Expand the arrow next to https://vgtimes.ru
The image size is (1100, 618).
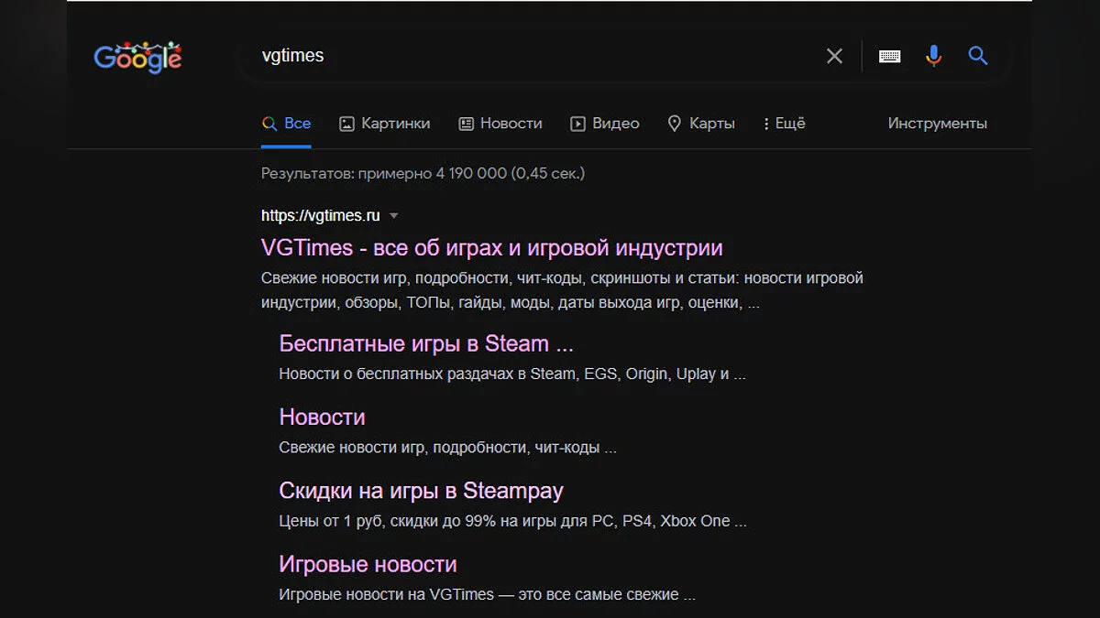[x=394, y=216]
